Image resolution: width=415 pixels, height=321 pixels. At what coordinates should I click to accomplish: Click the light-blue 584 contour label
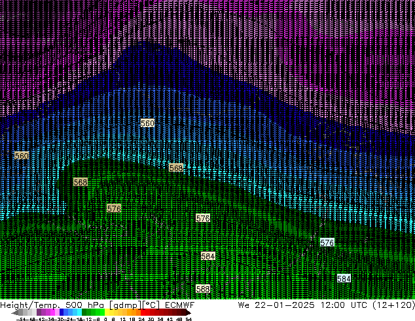point(344,278)
